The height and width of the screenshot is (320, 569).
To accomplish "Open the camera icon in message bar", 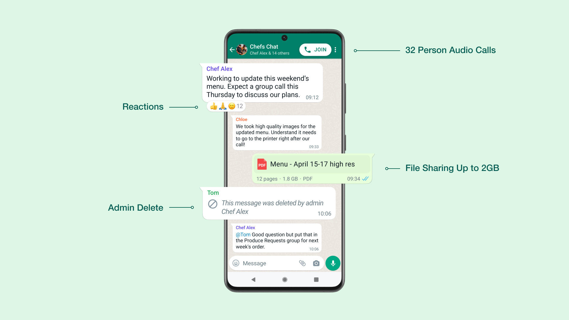I will [316, 263].
